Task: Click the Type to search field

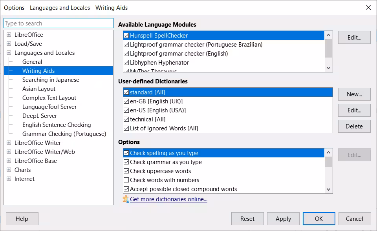Action: [59, 23]
